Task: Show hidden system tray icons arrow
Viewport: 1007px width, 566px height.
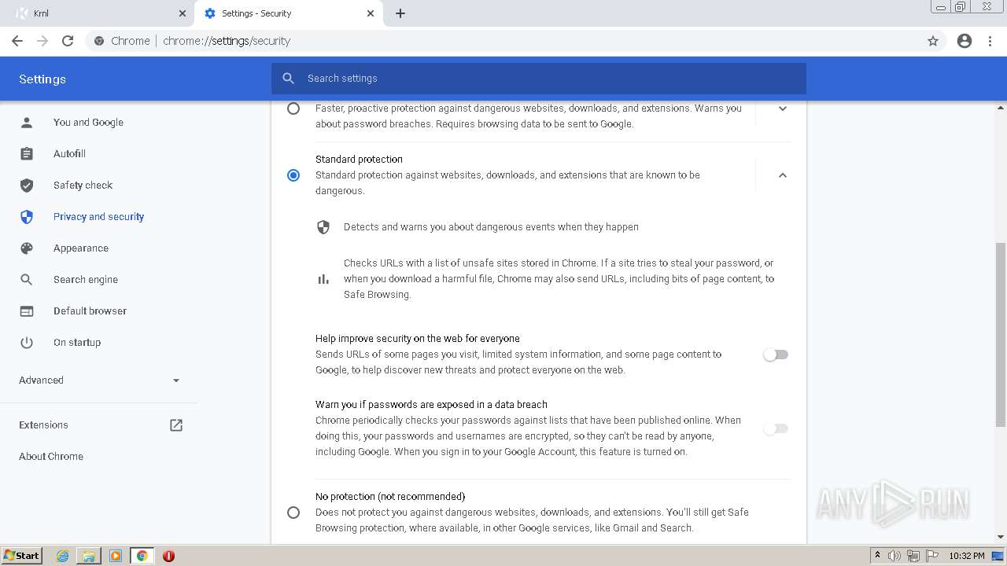Action: coord(877,556)
